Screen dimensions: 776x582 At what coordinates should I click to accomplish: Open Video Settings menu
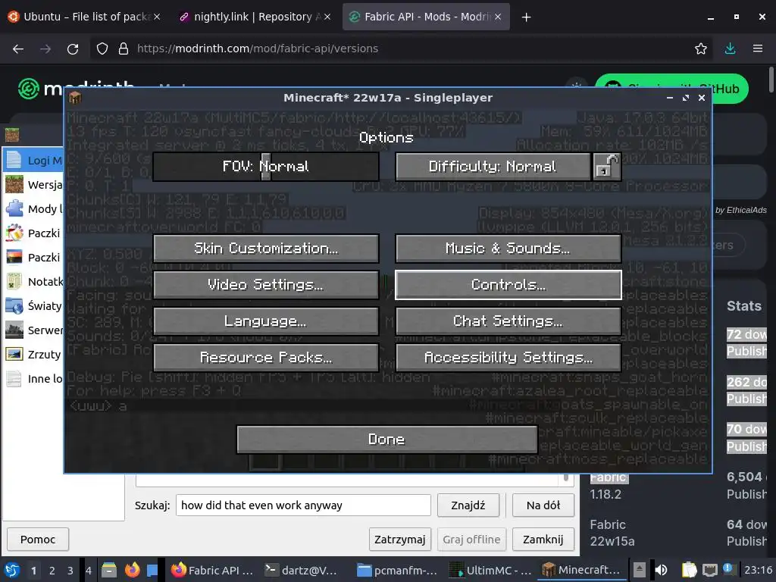pyautogui.click(x=266, y=285)
